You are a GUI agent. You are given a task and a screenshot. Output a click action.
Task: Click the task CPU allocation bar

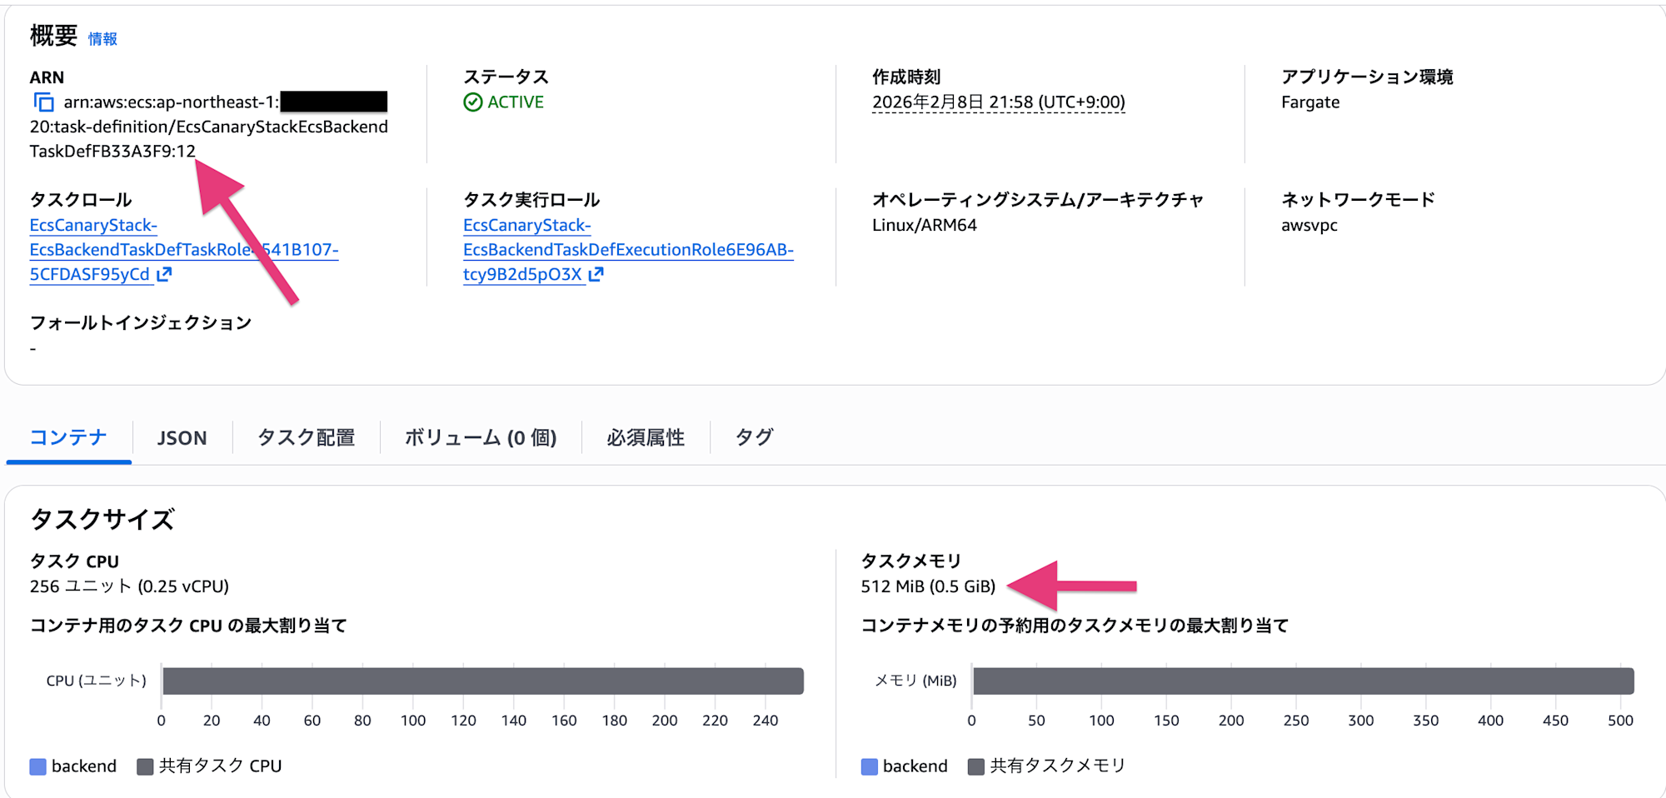[x=481, y=681]
